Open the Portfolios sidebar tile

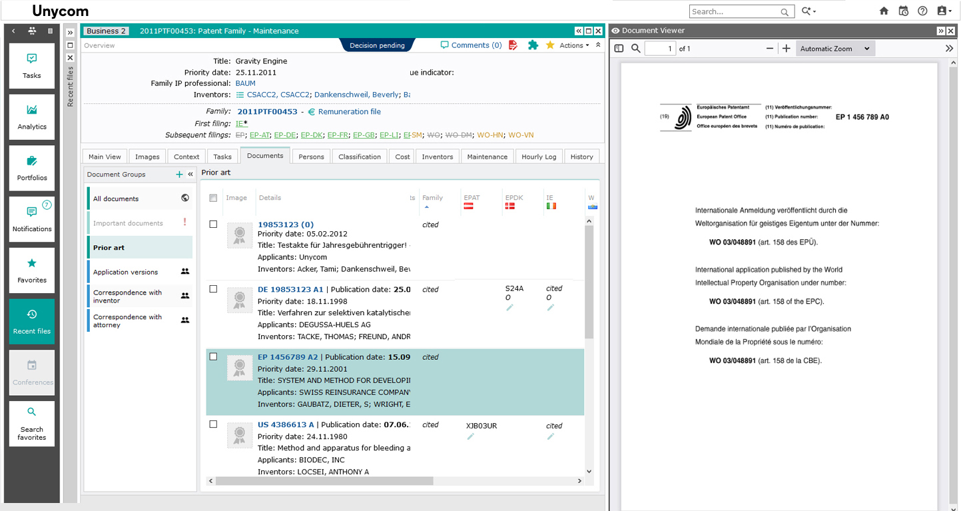click(x=32, y=168)
